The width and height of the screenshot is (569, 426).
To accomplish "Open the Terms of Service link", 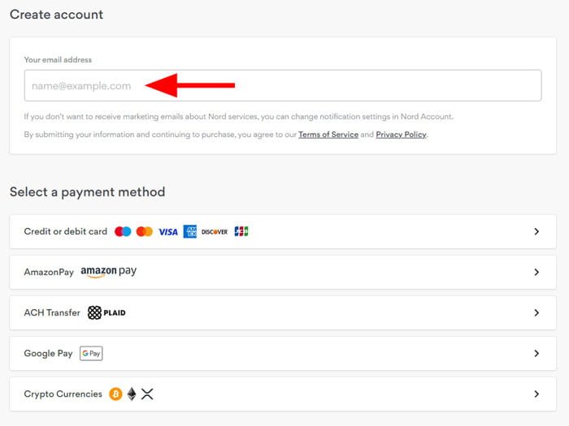I will coord(328,135).
